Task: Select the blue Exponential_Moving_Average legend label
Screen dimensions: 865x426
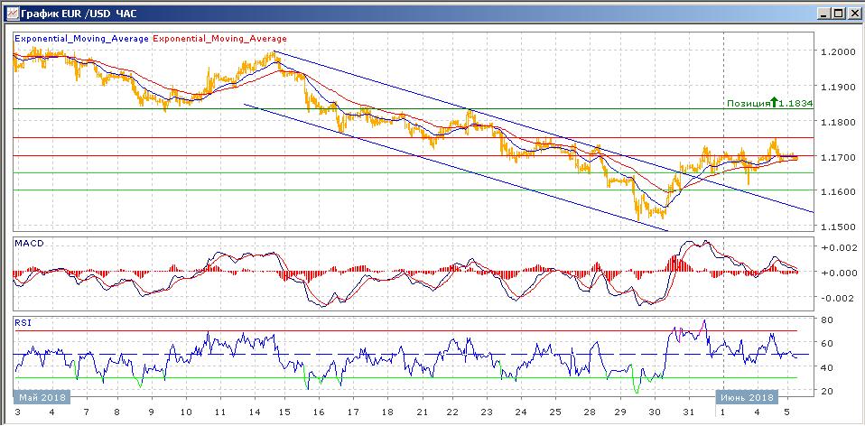Action: [81, 39]
